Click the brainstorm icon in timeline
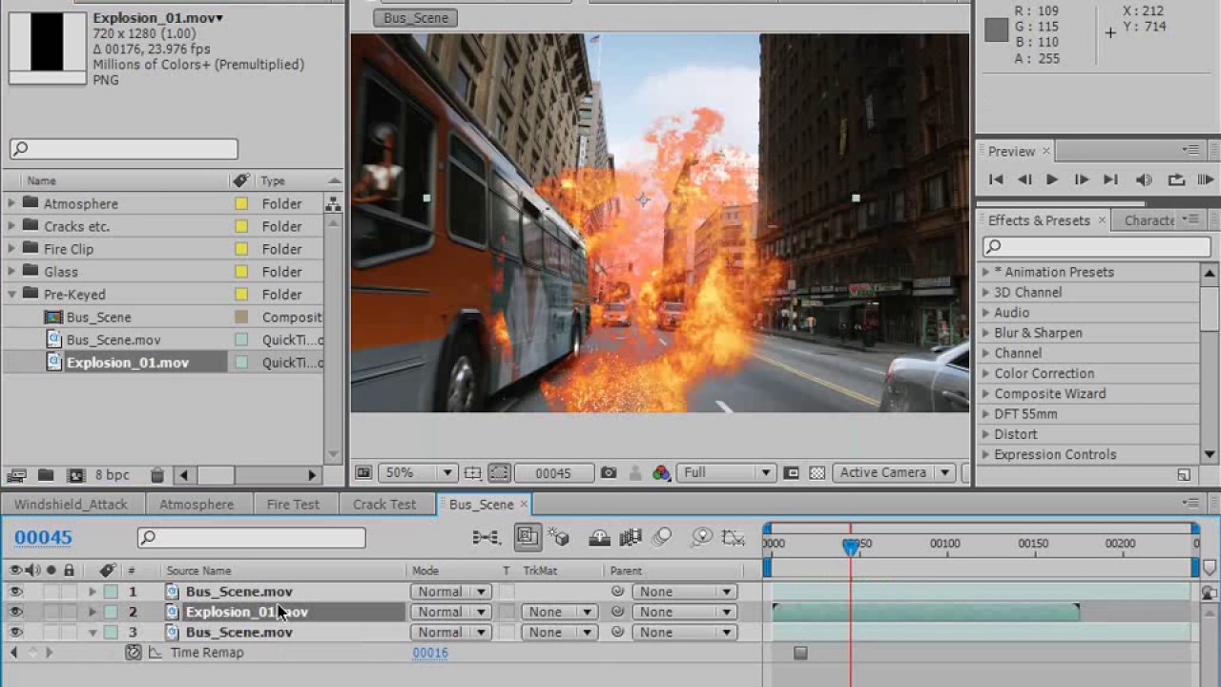 (702, 538)
